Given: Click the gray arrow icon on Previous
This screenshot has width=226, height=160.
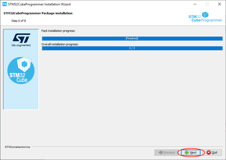Looking at the screenshot, I should (161, 152).
